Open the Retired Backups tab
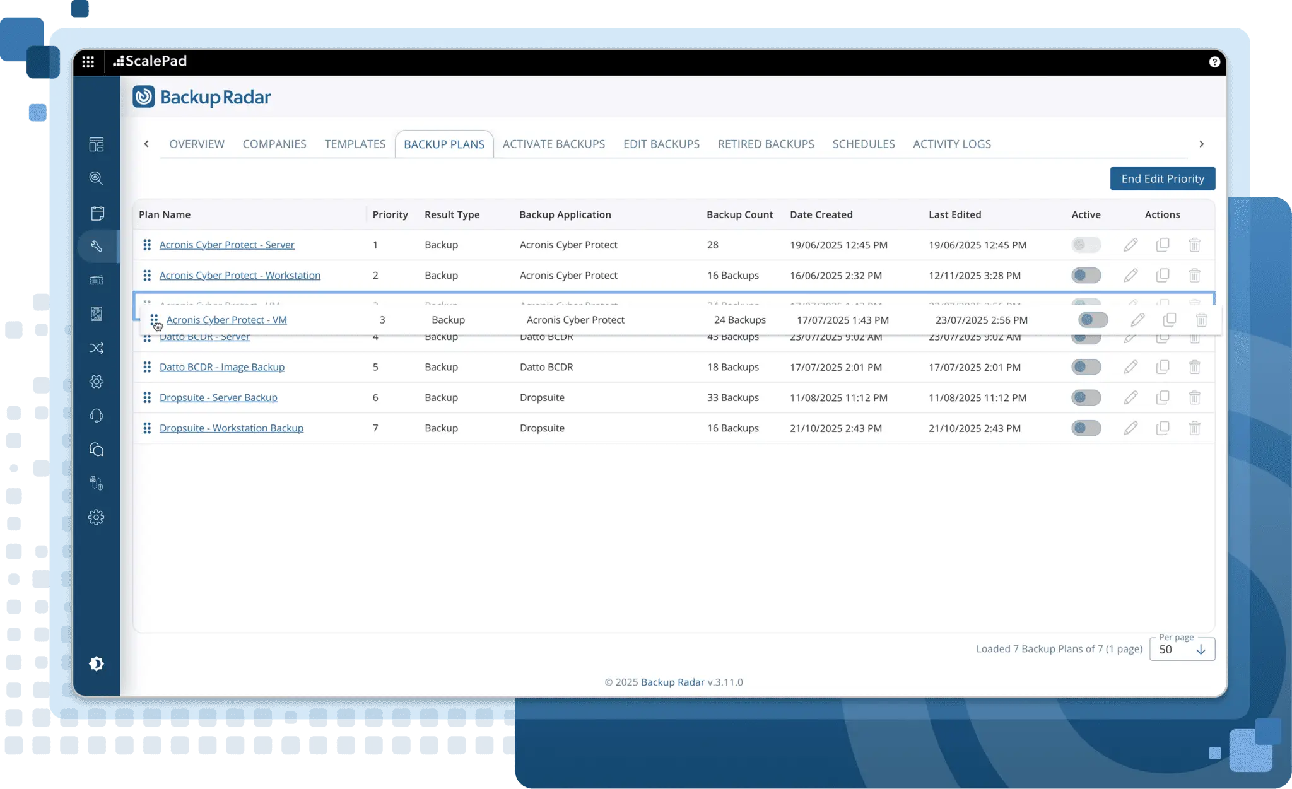Viewport: 1292px width, 789px height. (766, 144)
